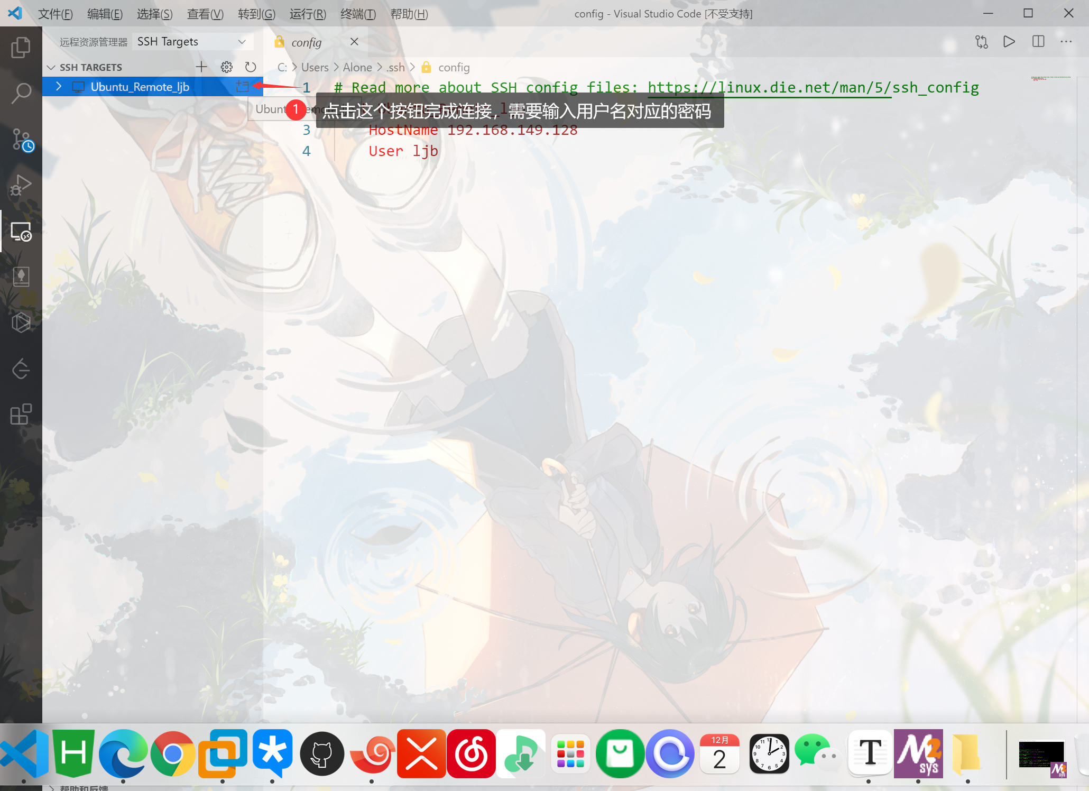
Task: Open Google Chrome from the dock
Action: coord(173,753)
